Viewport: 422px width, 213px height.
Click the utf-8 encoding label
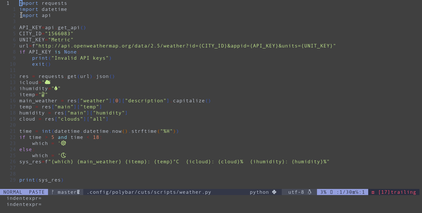tap(296, 192)
